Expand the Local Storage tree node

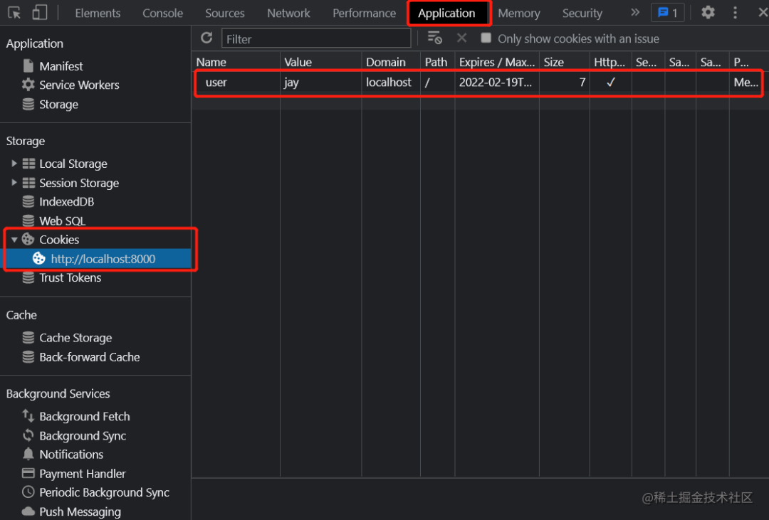tap(14, 163)
